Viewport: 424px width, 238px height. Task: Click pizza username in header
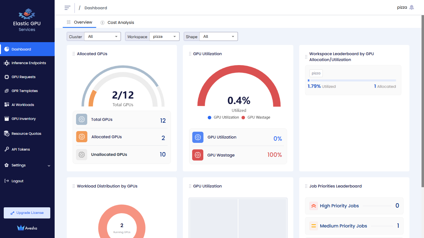[402, 7]
